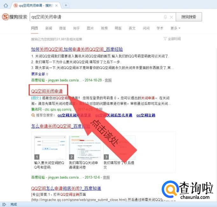Click suggested search qq空间注销
Viewport: 217px width, 207px height.
click(145, 115)
